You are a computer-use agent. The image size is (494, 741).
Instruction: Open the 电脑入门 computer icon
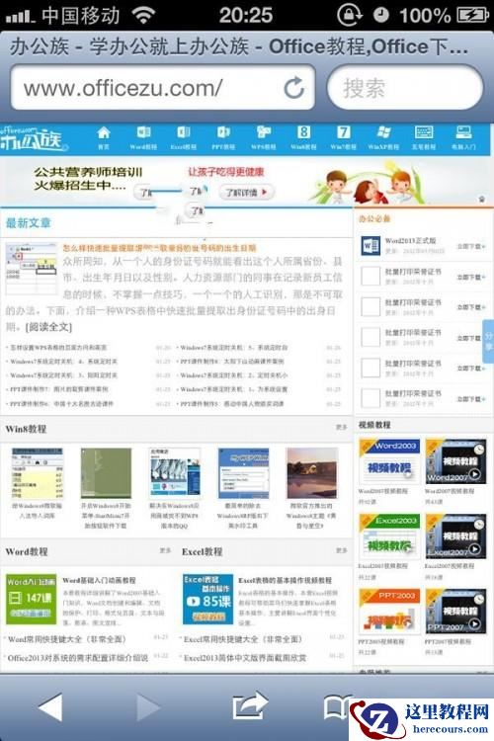(x=463, y=137)
